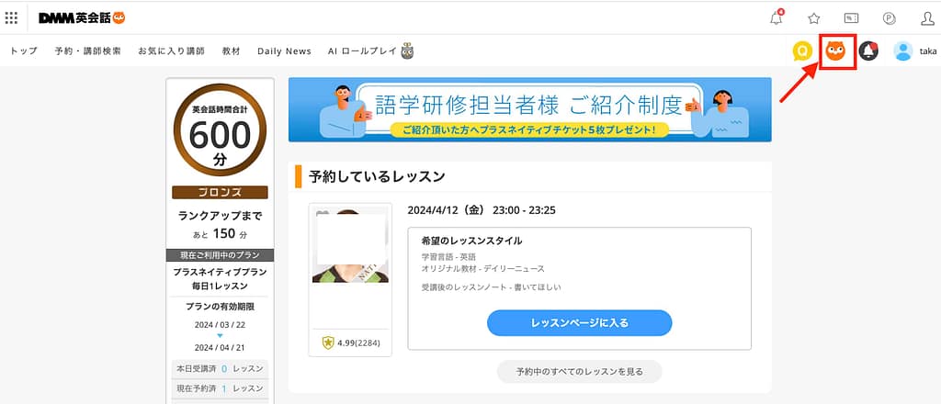Open the DMM points (P) icon
Screen dimensions: 941x404
click(x=889, y=17)
